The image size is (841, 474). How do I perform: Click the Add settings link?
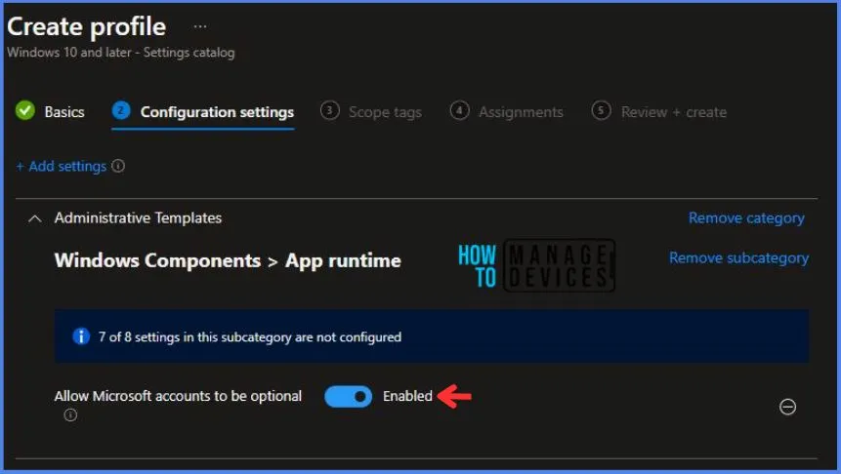click(x=62, y=166)
